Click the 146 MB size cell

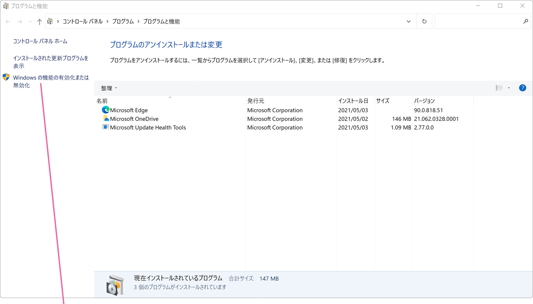tap(401, 119)
